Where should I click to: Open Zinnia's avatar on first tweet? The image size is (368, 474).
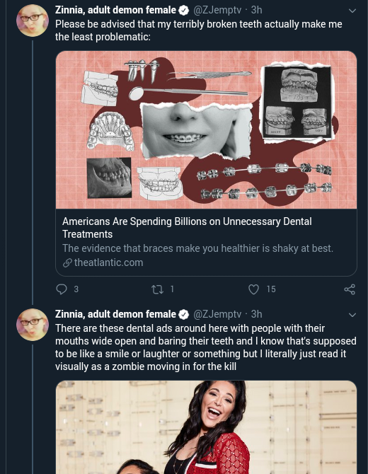click(x=33, y=21)
